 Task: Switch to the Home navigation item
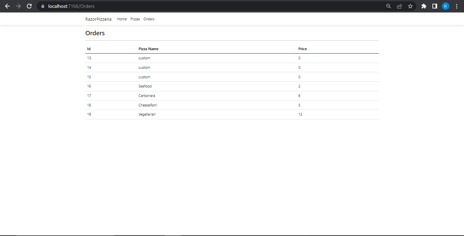point(122,19)
